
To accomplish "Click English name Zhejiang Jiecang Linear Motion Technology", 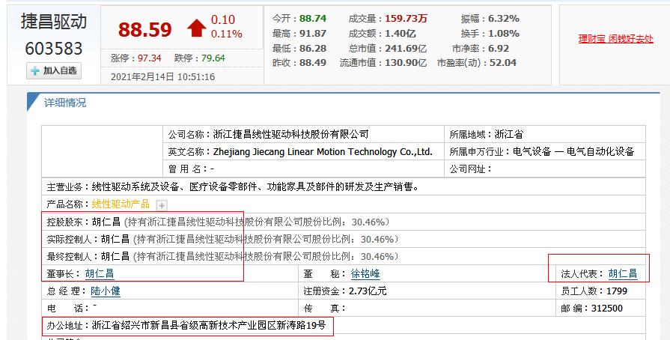I will (323, 152).
